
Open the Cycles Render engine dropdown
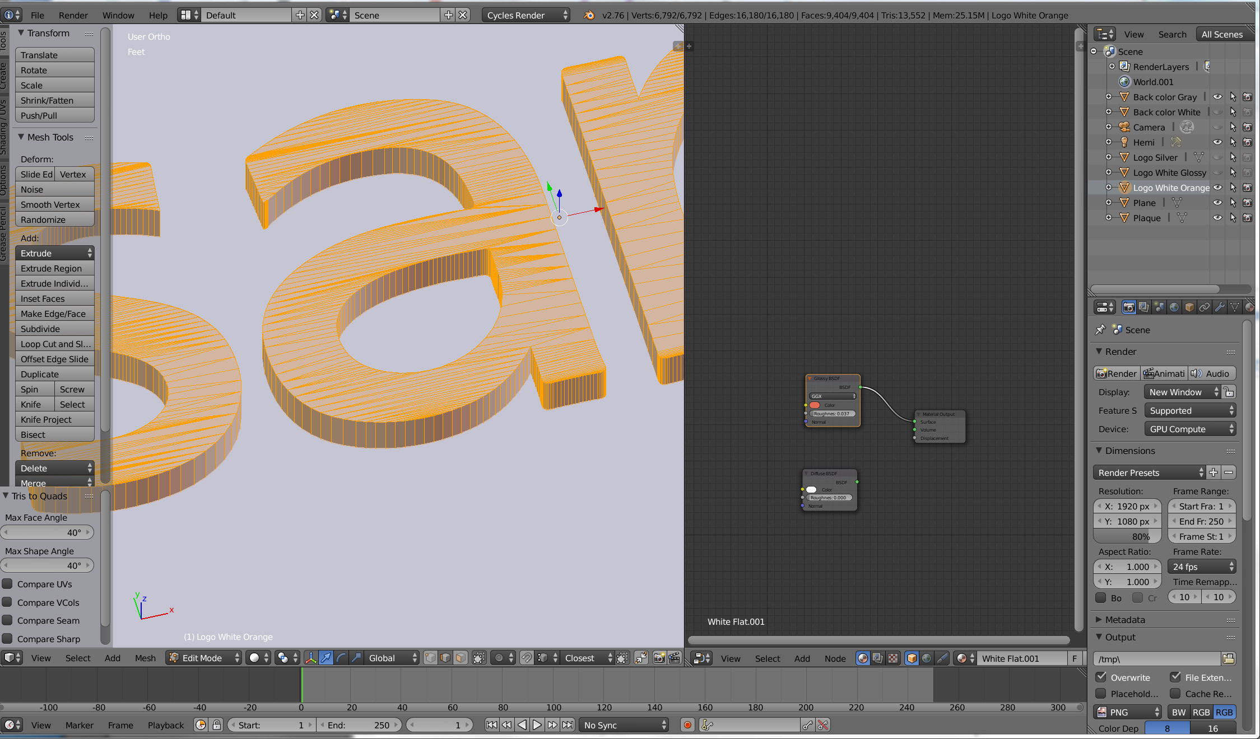click(x=526, y=15)
